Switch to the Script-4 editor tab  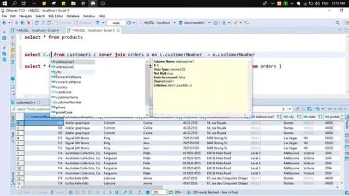point(35,30)
